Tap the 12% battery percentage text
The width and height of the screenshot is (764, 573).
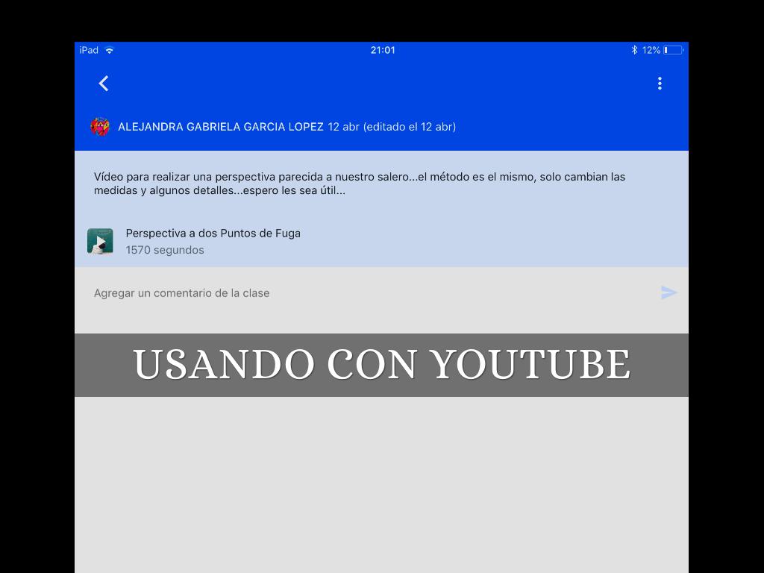point(651,50)
